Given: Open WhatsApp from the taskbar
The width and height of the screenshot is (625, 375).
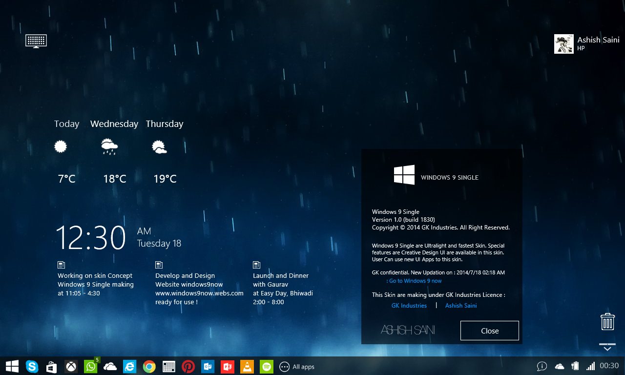Looking at the screenshot, I should click(90, 366).
